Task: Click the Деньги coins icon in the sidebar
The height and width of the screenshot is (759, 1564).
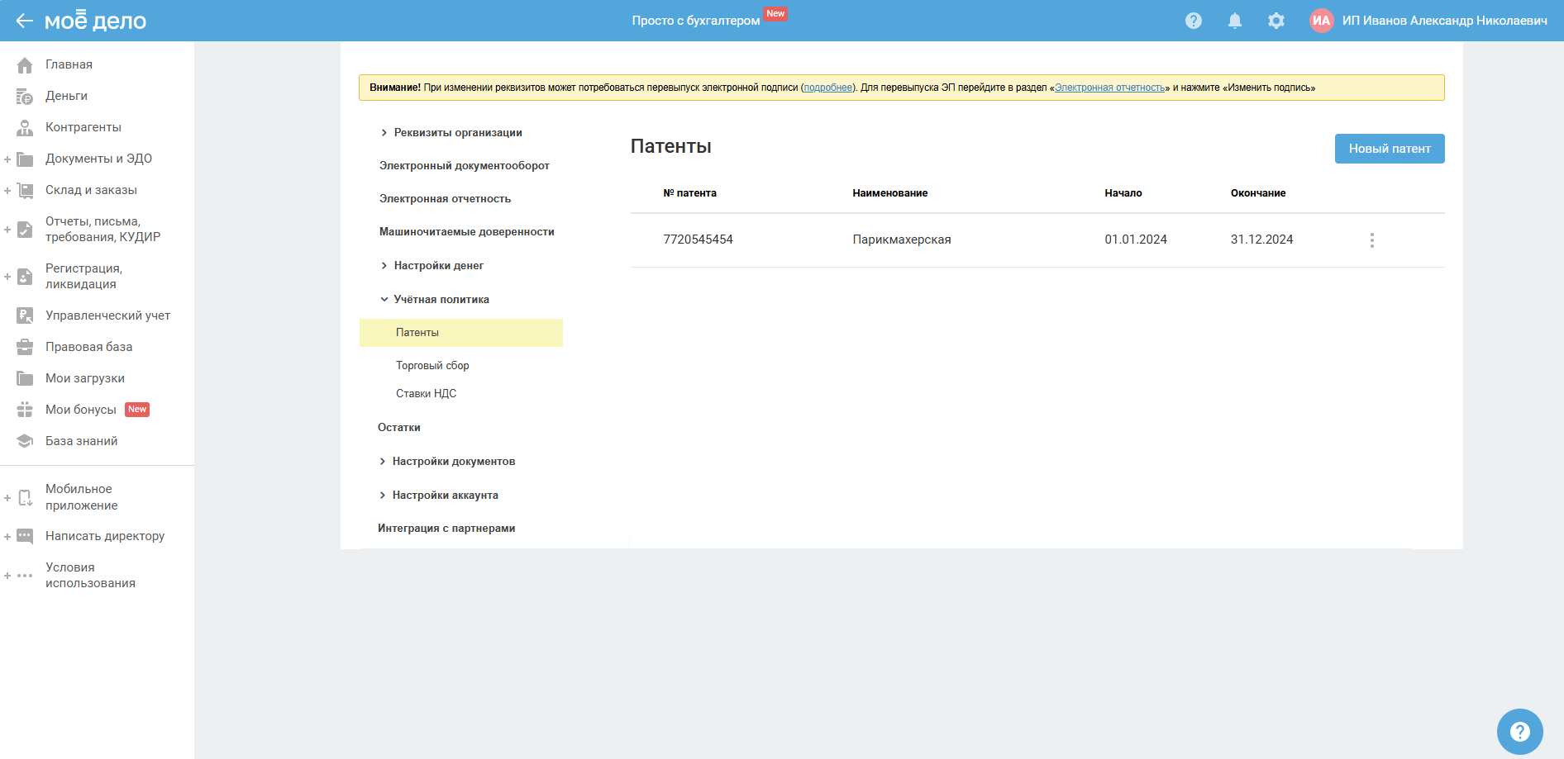Action: click(x=25, y=97)
